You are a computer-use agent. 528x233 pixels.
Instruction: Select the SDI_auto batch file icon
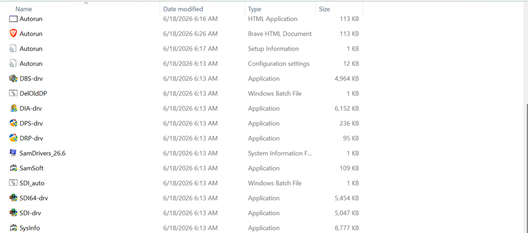coord(13,183)
